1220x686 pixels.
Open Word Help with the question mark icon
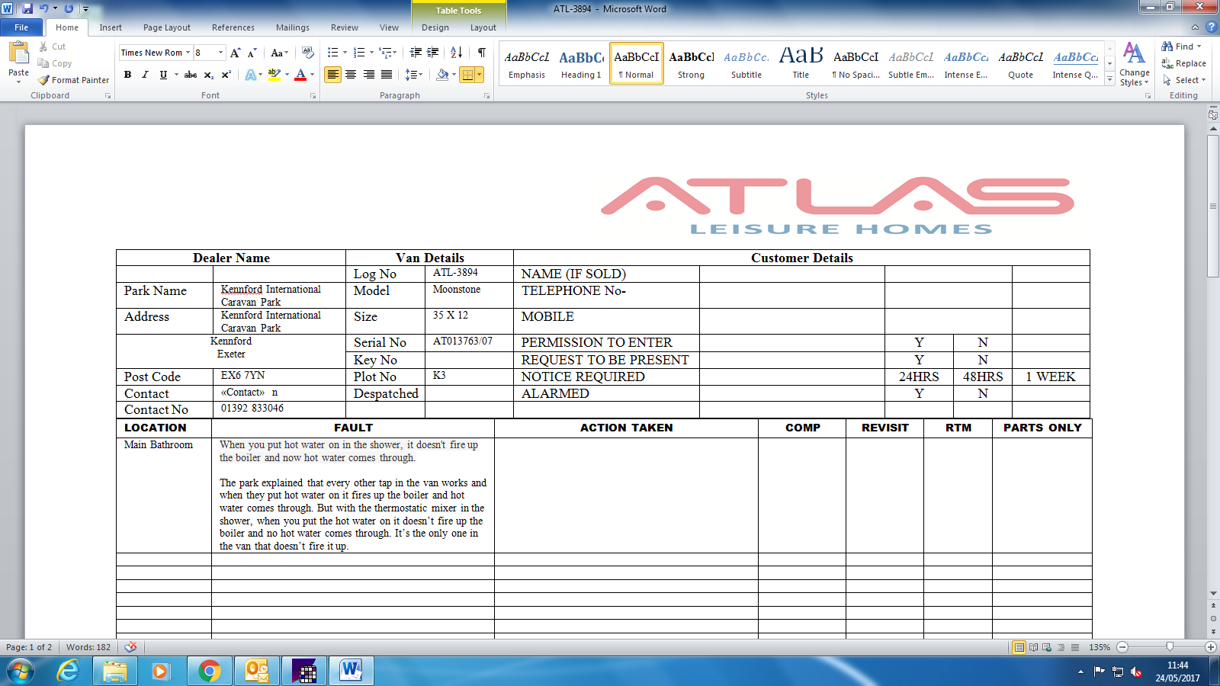[x=1211, y=27]
